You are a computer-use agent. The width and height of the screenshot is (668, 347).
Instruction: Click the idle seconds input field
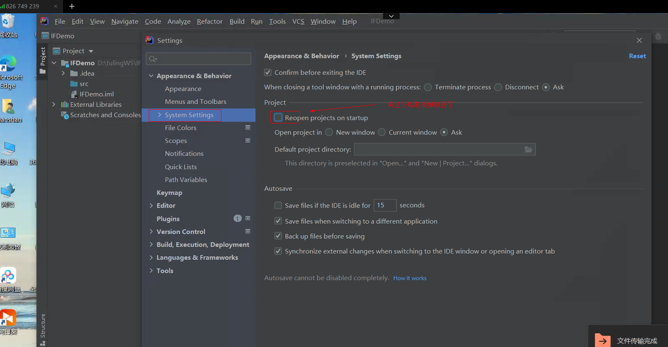pyautogui.click(x=385, y=205)
